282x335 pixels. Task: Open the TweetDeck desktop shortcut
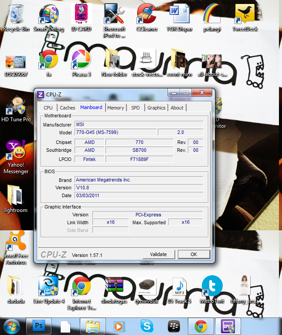click(245, 15)
